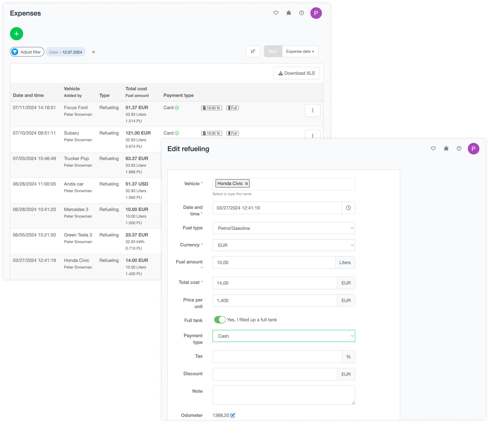Click verified check icon beside Subaru Card

177,133
